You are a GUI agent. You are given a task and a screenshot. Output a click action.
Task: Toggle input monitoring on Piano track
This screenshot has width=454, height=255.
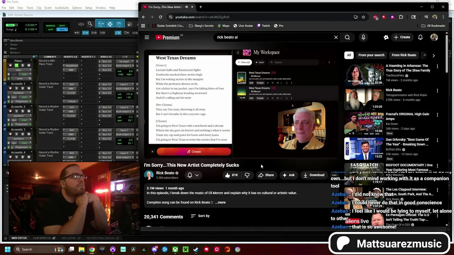(x=17, y=65)
